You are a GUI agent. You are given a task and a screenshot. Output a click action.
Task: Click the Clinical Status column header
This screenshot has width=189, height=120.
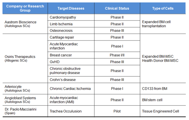[x=117, y=8]
